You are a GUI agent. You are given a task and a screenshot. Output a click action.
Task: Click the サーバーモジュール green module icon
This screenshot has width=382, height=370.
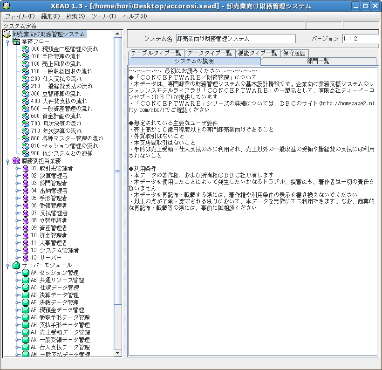pos(16,265)
